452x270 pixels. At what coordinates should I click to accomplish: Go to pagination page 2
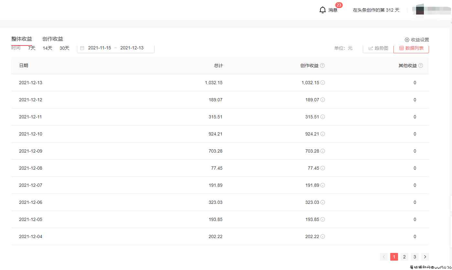coord(404,257)
